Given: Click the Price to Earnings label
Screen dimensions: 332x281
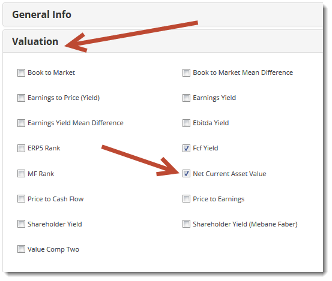Looking at the screenshot, I should (219, 200).
